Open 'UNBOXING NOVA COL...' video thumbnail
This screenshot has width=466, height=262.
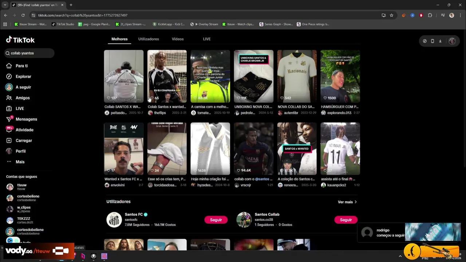click(254, 76)
